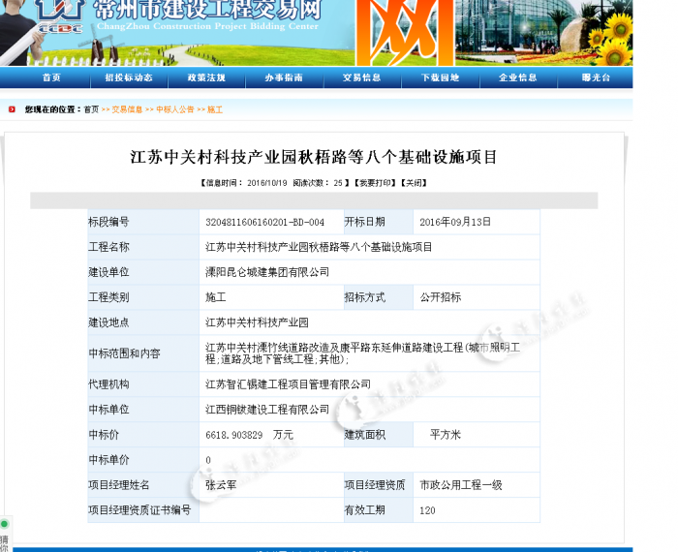678x552 pixels.
Task: Open the 交易信息 menu
Action: pyautogui.click(x=362, y=77)
